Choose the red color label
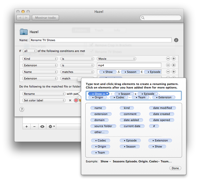 tap(76, 100)
